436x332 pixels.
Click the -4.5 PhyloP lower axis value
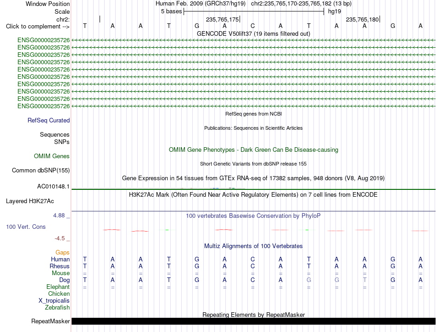(x=60, y=238)
